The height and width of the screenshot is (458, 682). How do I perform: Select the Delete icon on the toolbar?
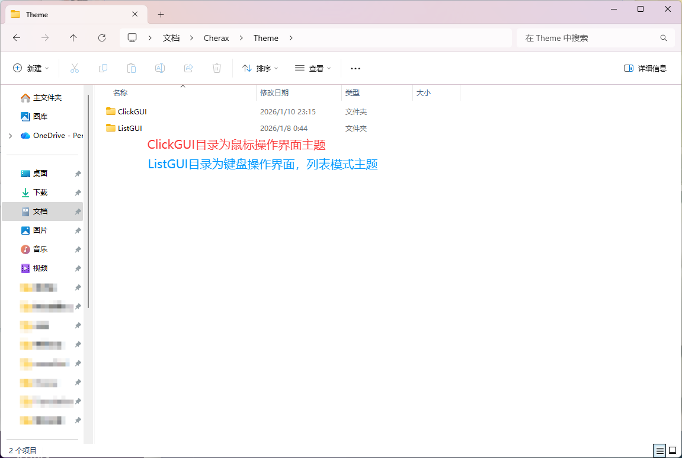[x=216, y=68]
